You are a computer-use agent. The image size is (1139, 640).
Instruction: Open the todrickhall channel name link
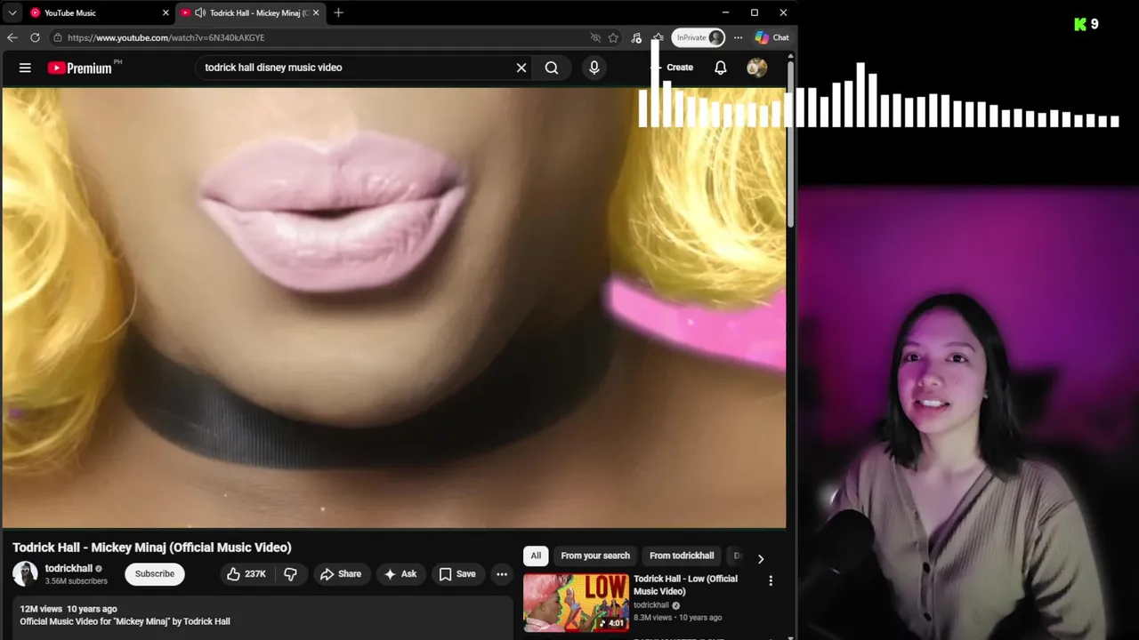click(69, 569)
